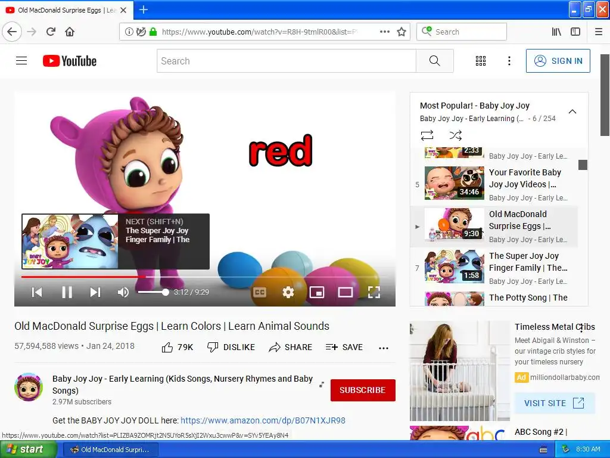Click the VISIT SITE ad button
The height and width of the screenshot is (458, 610).
coord(555,403)
